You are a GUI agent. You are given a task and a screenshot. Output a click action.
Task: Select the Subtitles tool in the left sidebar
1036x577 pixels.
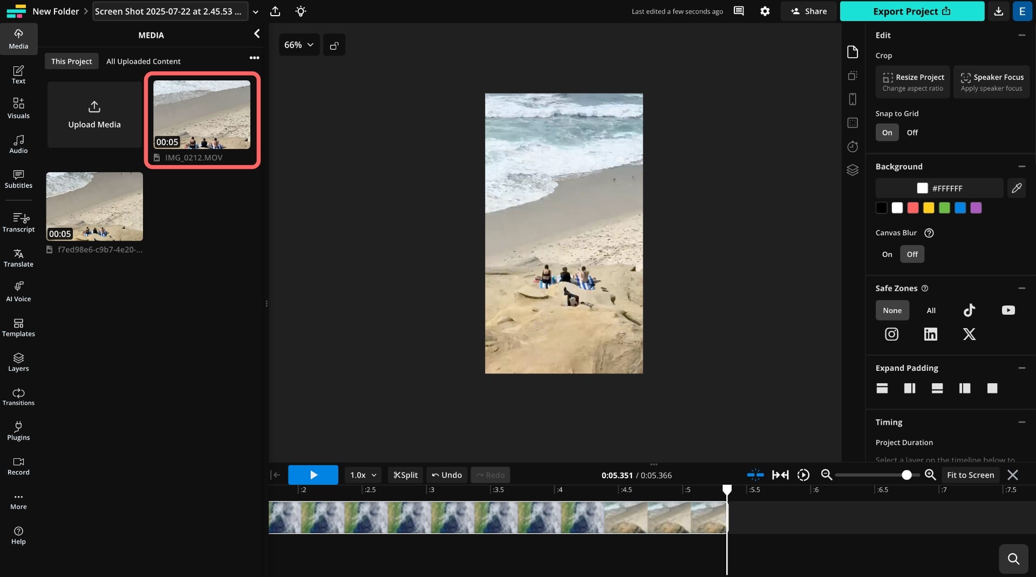18,179
